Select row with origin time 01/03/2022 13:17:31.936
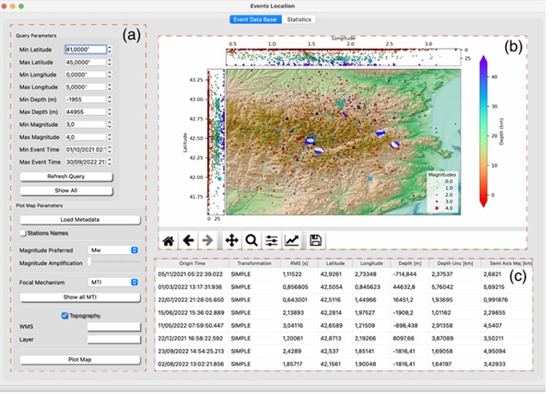The image size is (552, 394). [344, 287]
